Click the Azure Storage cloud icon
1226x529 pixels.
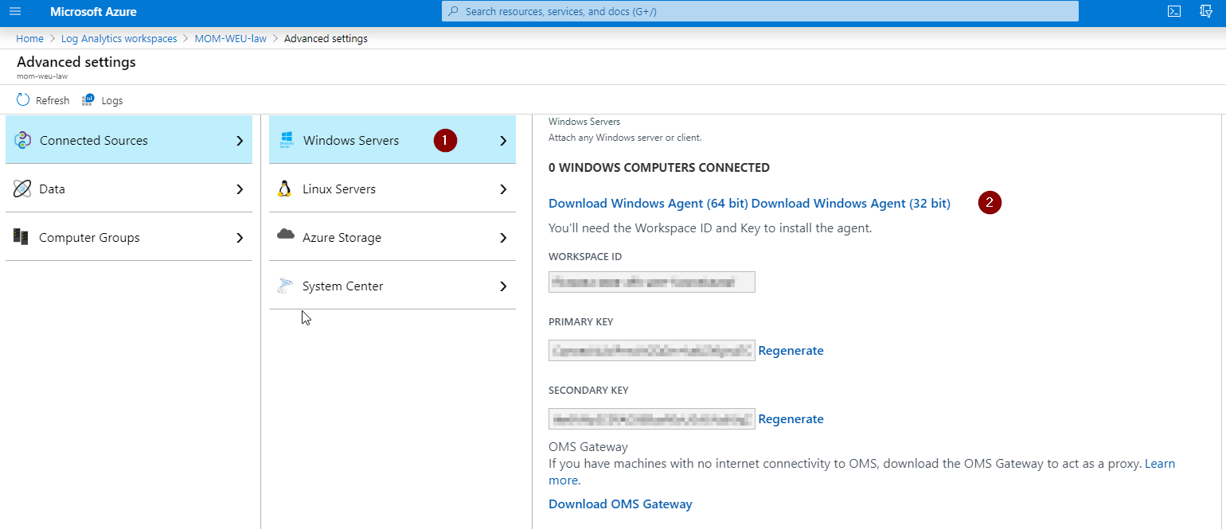click(x=285, y=235)
